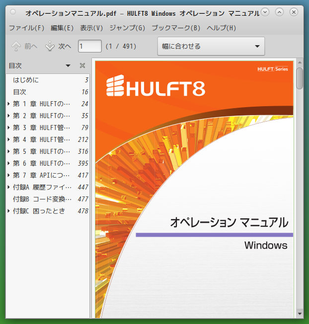Click the オペレーション マニュアル title on the page

click(229, 223)
